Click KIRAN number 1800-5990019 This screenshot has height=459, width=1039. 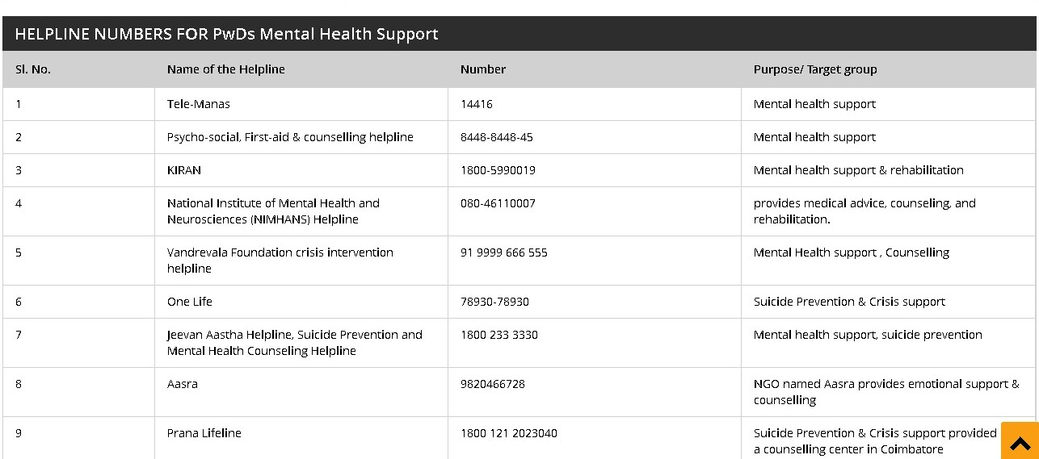pos(498,170)
